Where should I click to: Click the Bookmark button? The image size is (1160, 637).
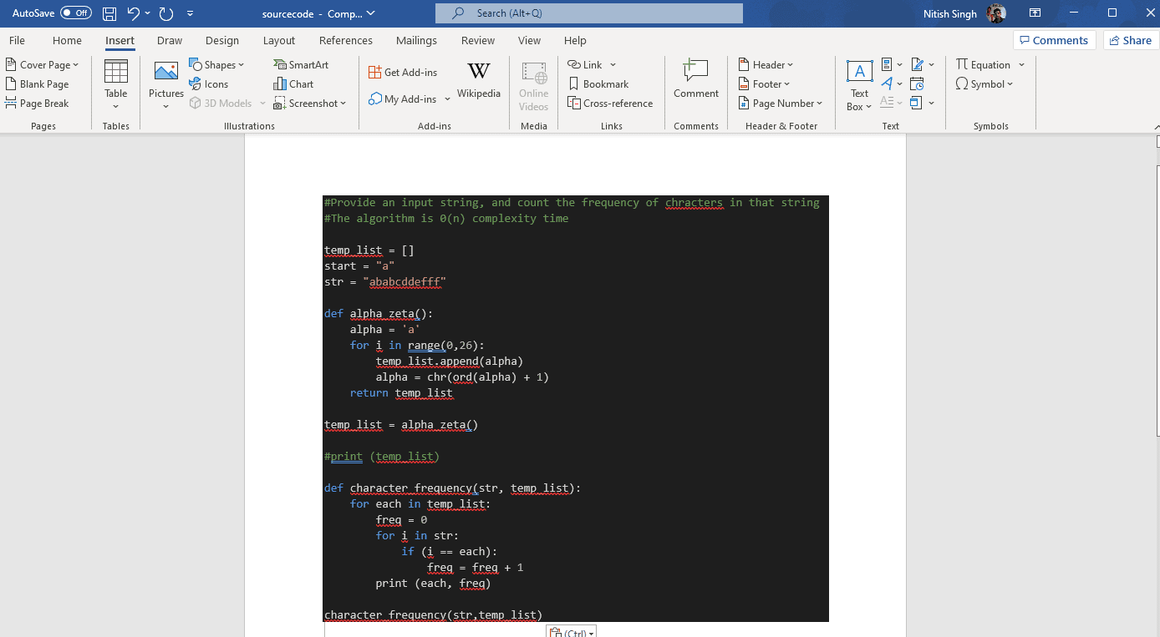pos(598,83)
